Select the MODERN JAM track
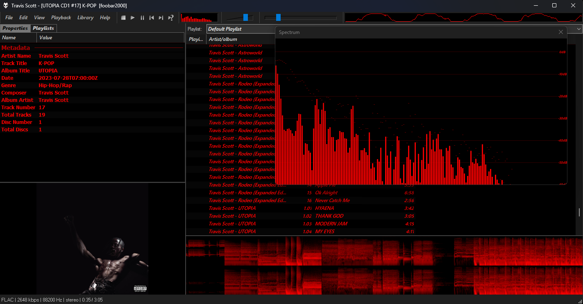583x304 pixels. coord(331,224)
